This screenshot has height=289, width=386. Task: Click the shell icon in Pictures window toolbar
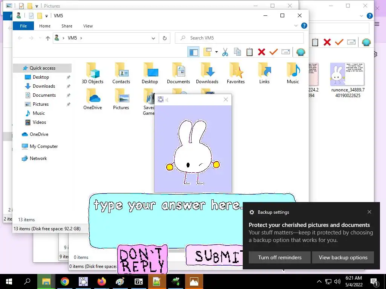tap(366, 42)
